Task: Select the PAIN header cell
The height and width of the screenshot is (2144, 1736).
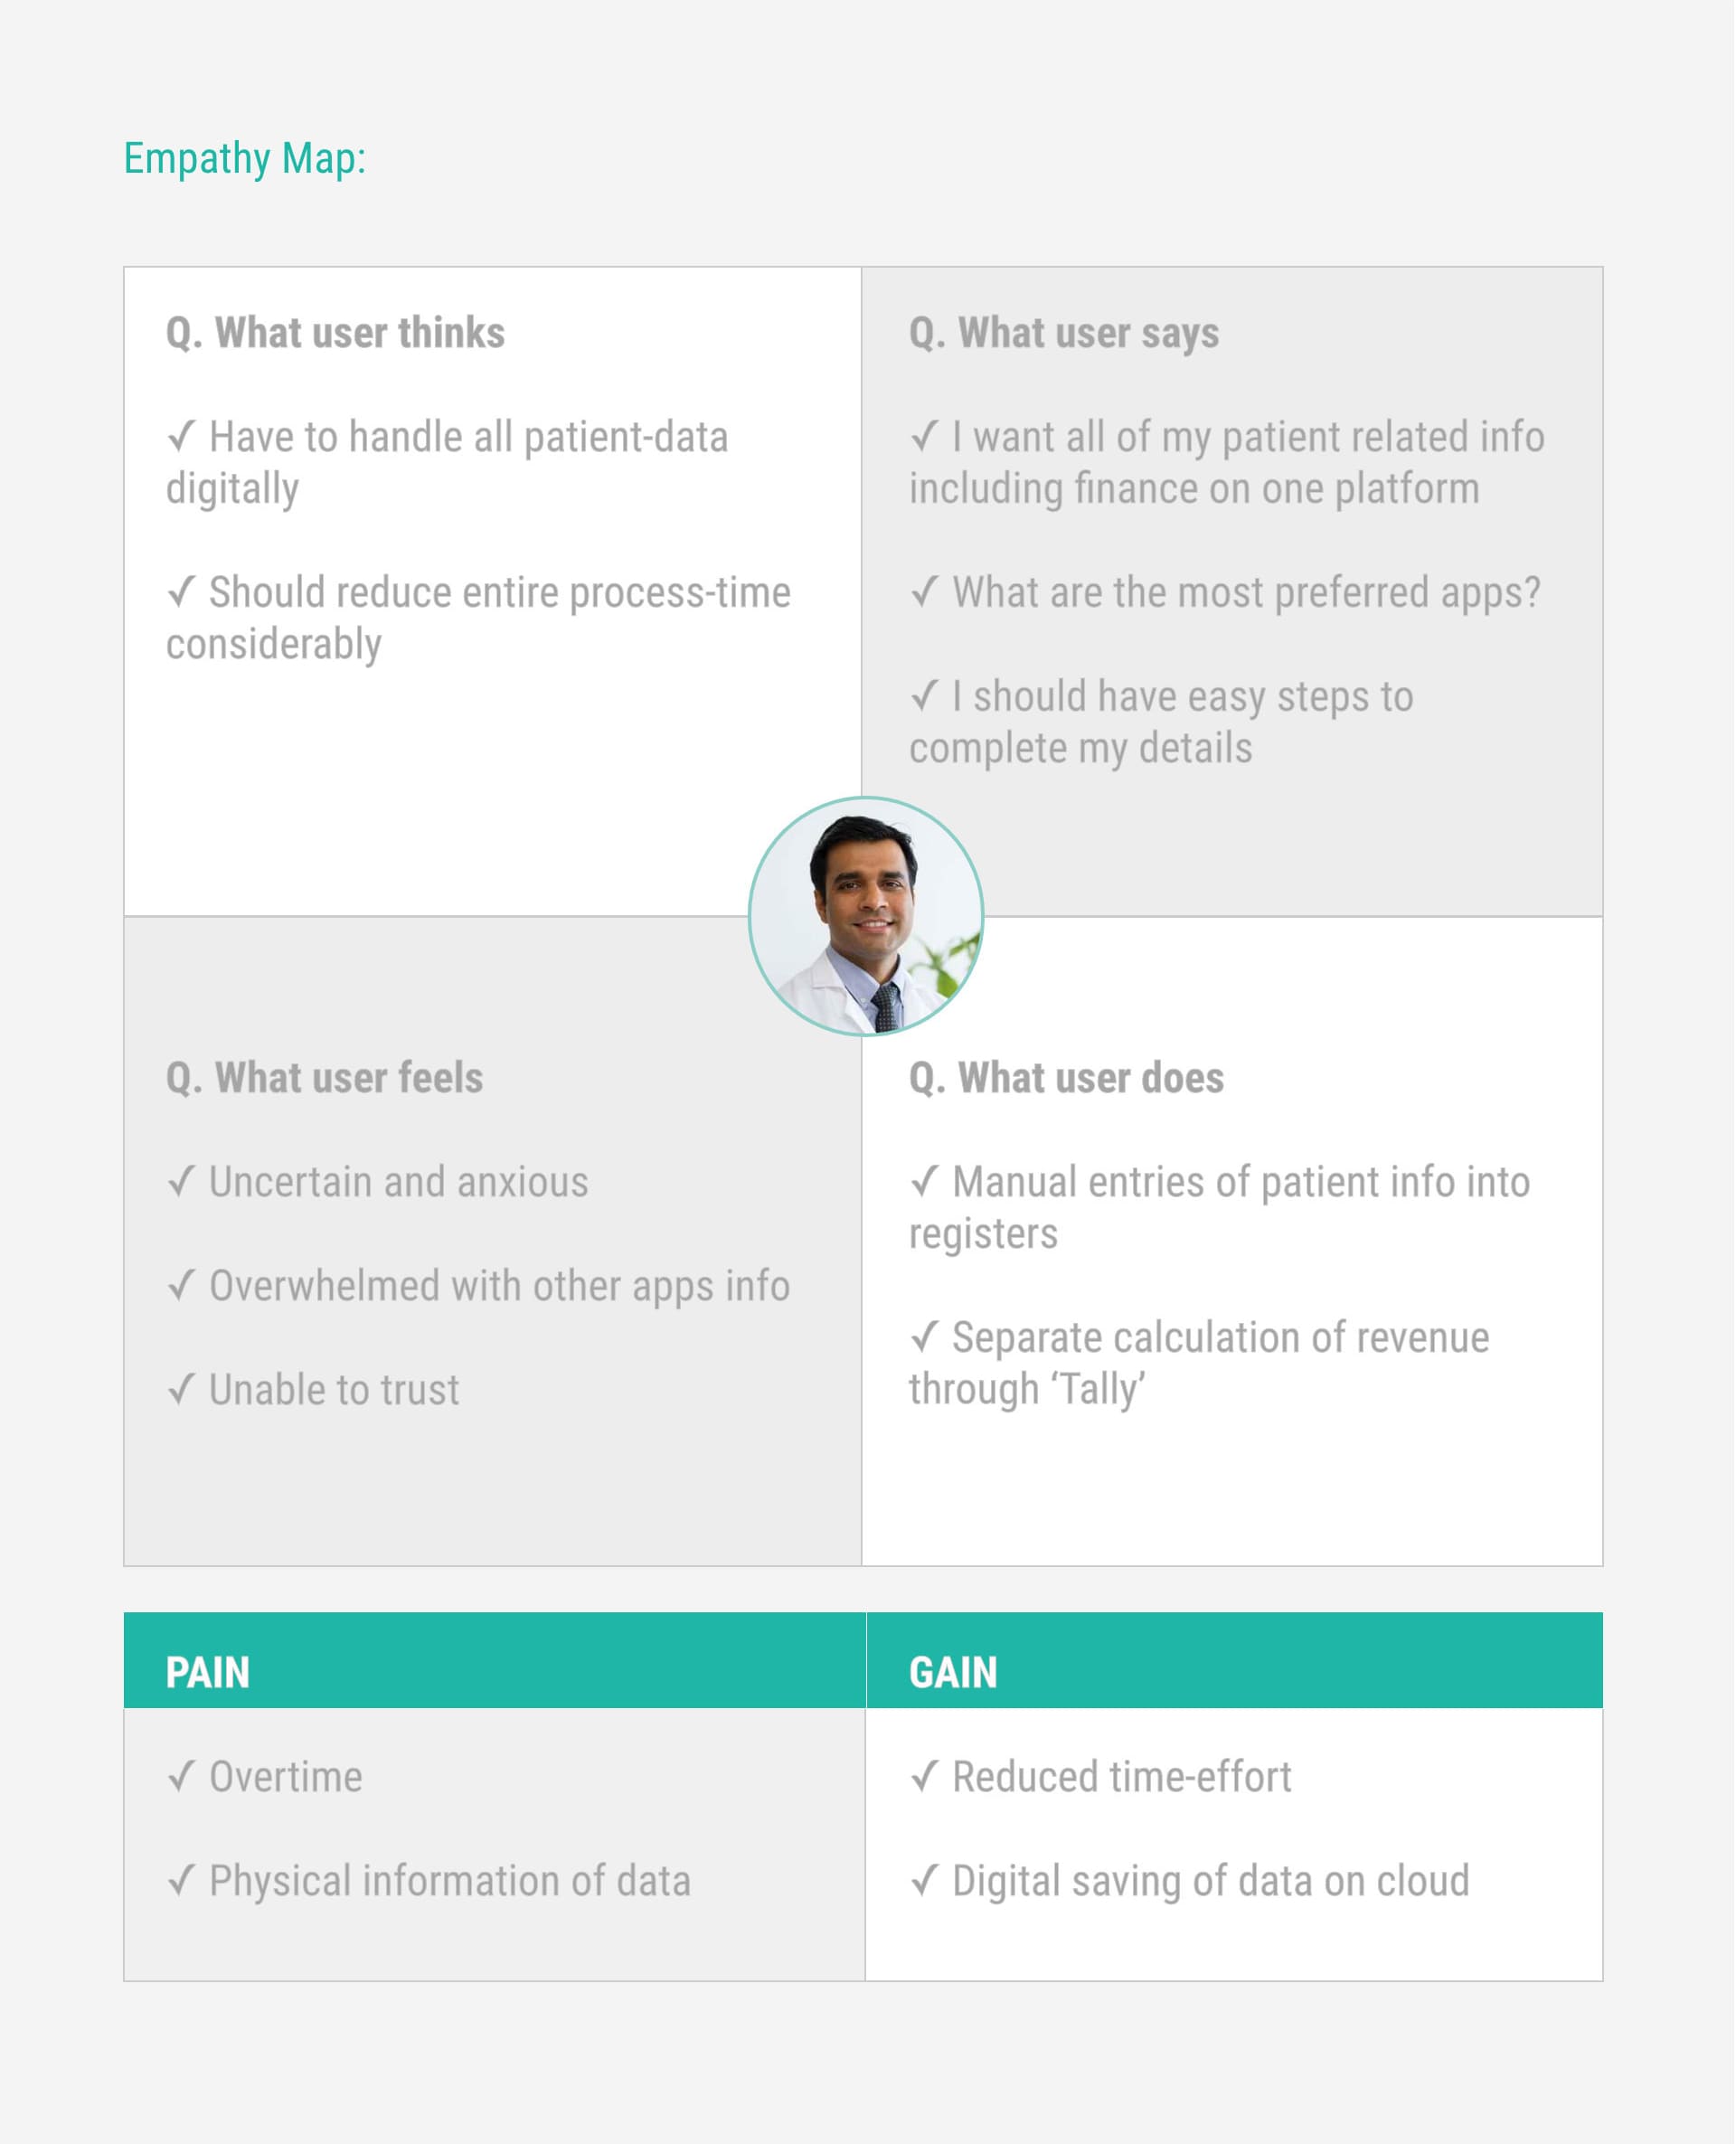Action: coord(495,1660)
